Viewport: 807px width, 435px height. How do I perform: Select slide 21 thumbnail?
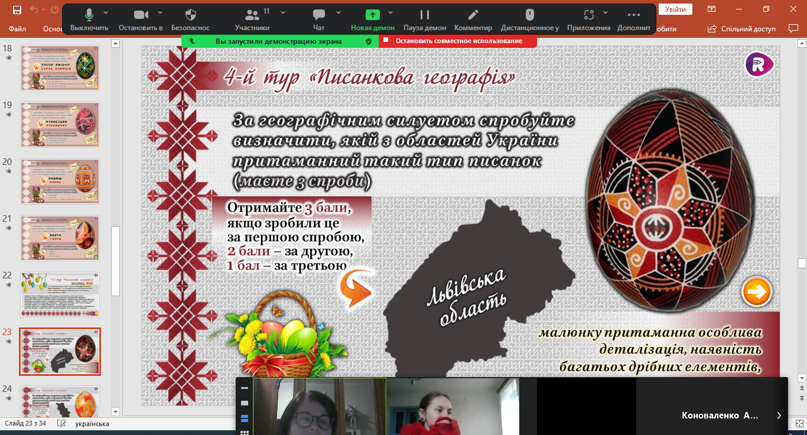click(x=60, y=238)
